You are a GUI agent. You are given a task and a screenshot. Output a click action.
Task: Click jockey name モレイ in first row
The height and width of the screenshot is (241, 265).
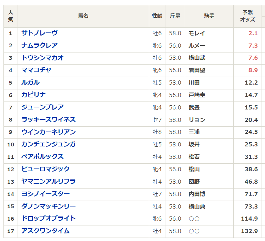[x=197, y=33]
